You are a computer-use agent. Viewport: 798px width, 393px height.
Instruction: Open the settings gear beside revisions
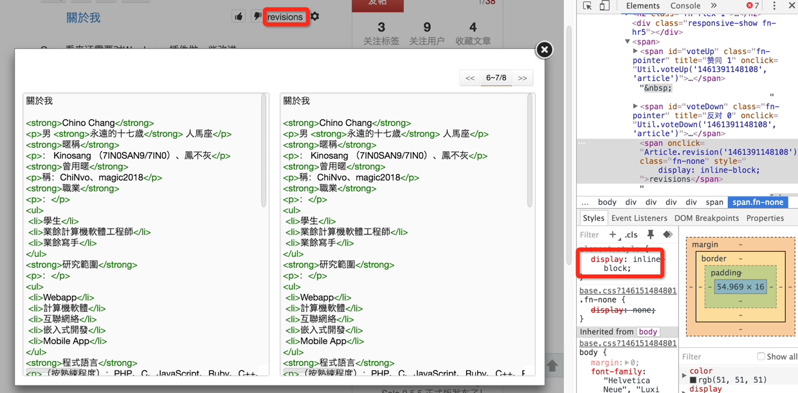click(314, 17)
